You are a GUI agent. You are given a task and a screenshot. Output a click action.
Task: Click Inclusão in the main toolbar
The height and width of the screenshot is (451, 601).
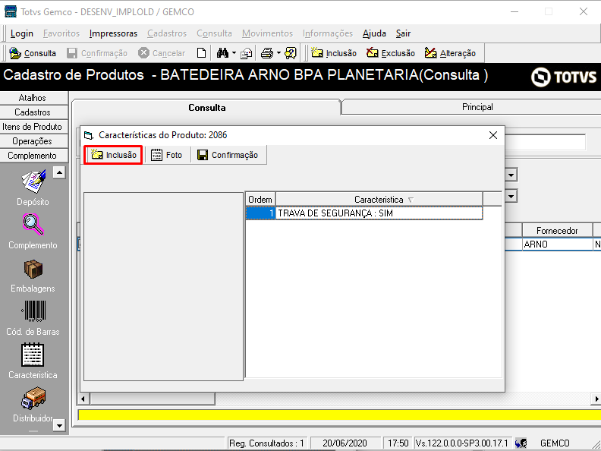point(333,53)
